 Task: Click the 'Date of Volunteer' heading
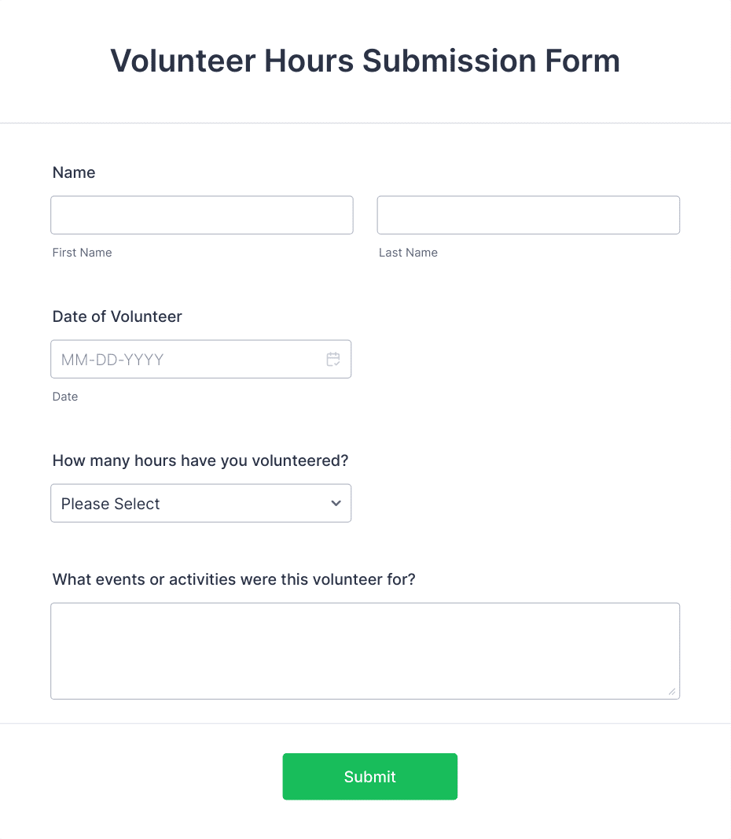point(116,316)
